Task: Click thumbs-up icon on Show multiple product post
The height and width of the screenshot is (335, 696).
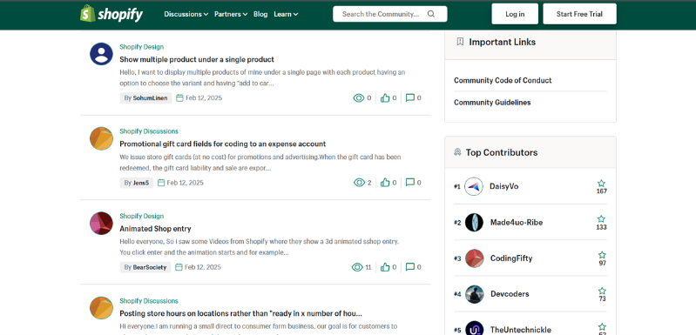Action: click(x=385, y=98)
